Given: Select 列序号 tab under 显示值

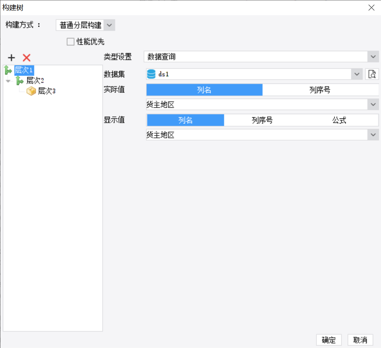Looking at the screenshot, I should tap(262, 120).
